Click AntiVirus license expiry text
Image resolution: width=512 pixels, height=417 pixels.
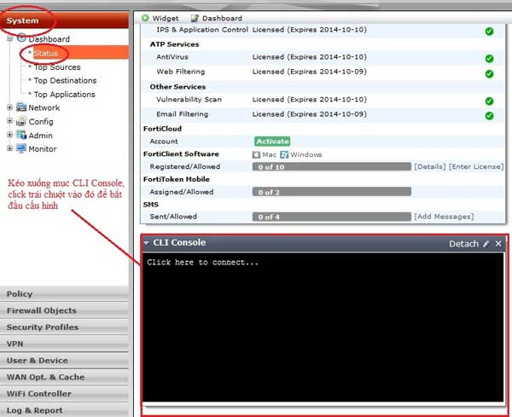pyautogui.click(x=309, y=57)
